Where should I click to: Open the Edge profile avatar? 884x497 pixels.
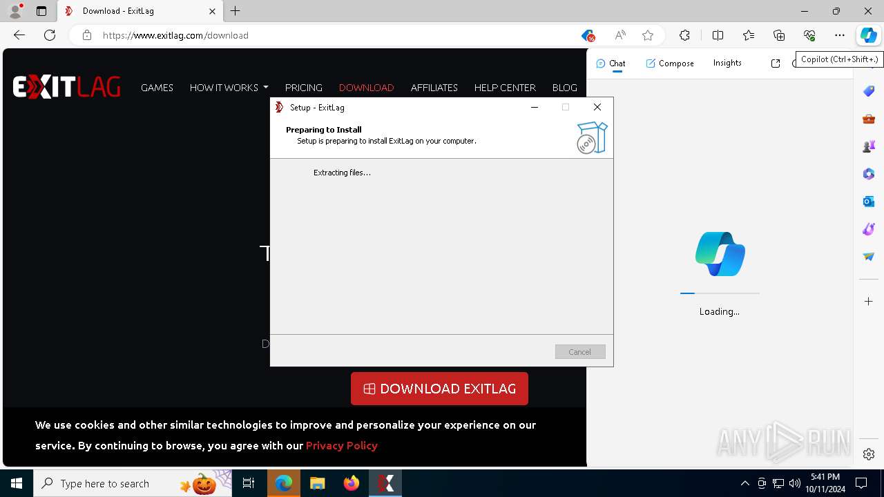[x=15, y=11]
